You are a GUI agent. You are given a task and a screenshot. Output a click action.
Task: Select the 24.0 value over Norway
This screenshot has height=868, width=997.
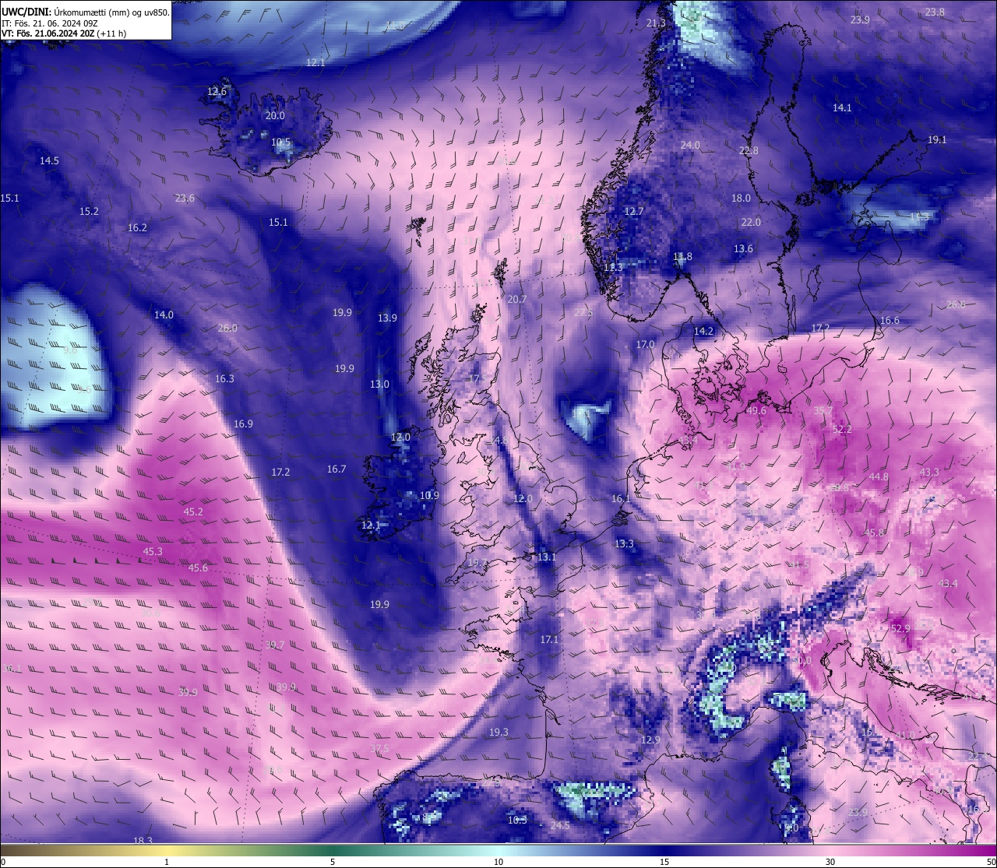click(690, 146)
